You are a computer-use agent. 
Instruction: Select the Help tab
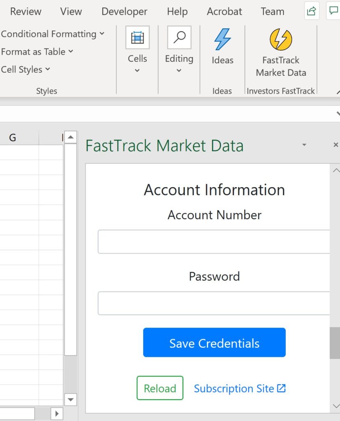pyautogui.click(x=177, y=12)
